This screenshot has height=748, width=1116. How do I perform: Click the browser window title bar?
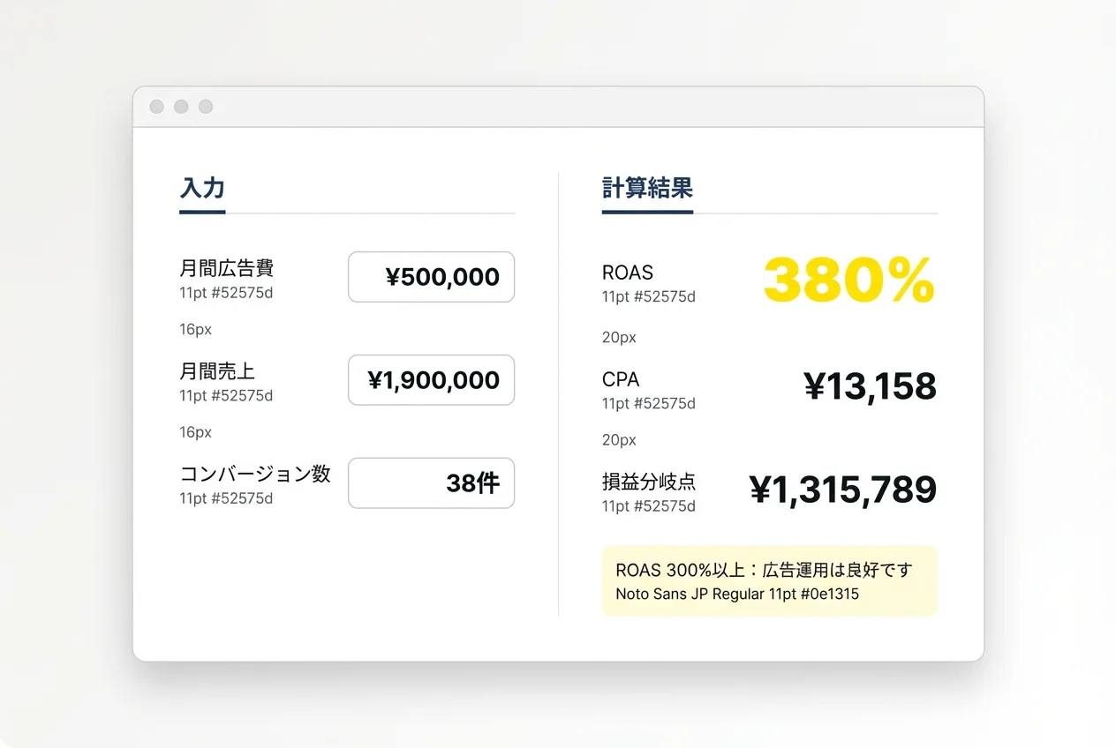[x=558, y=106]
